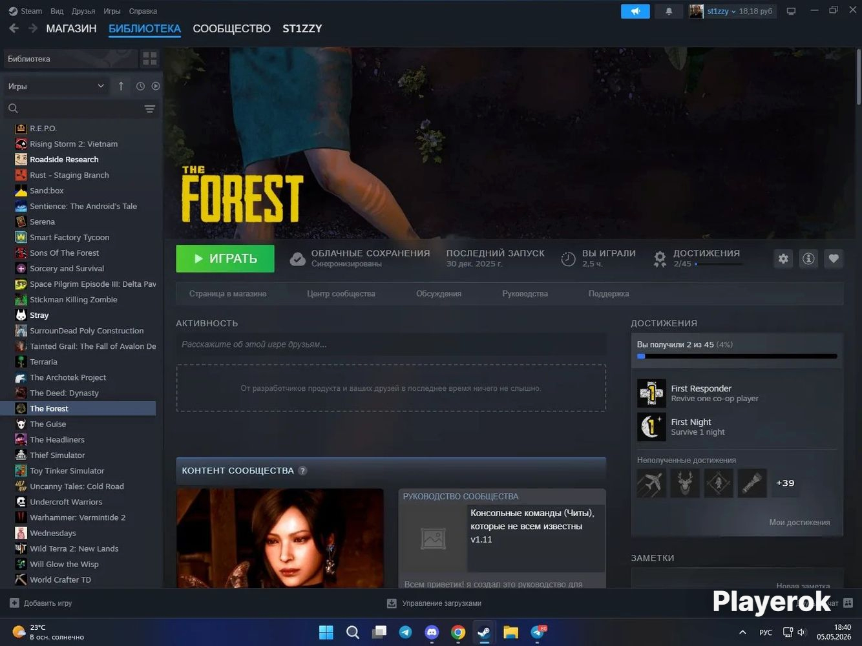Open Страница в магазине link
The width and height of the screenshot is (862, 646).
click(227, 294)
